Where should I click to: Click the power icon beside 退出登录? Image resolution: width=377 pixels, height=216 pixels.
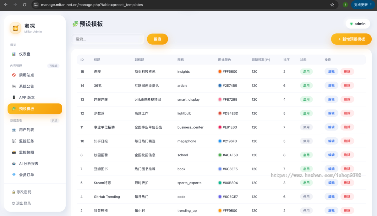pos(14,203)
